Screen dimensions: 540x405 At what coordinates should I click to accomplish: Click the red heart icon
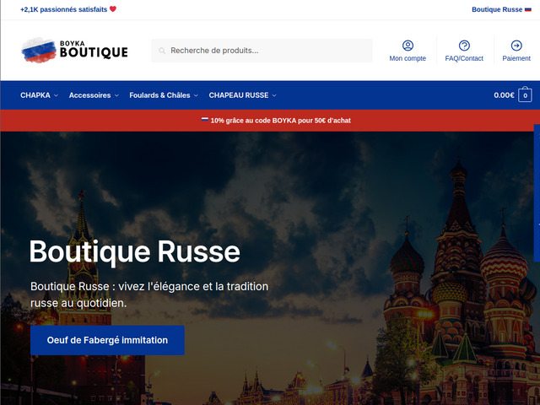coord(113,9)
